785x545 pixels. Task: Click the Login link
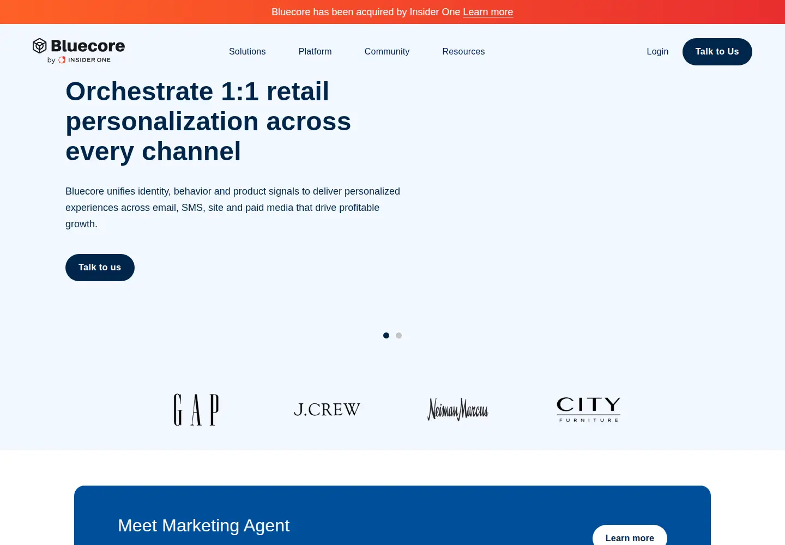[657, 51]
